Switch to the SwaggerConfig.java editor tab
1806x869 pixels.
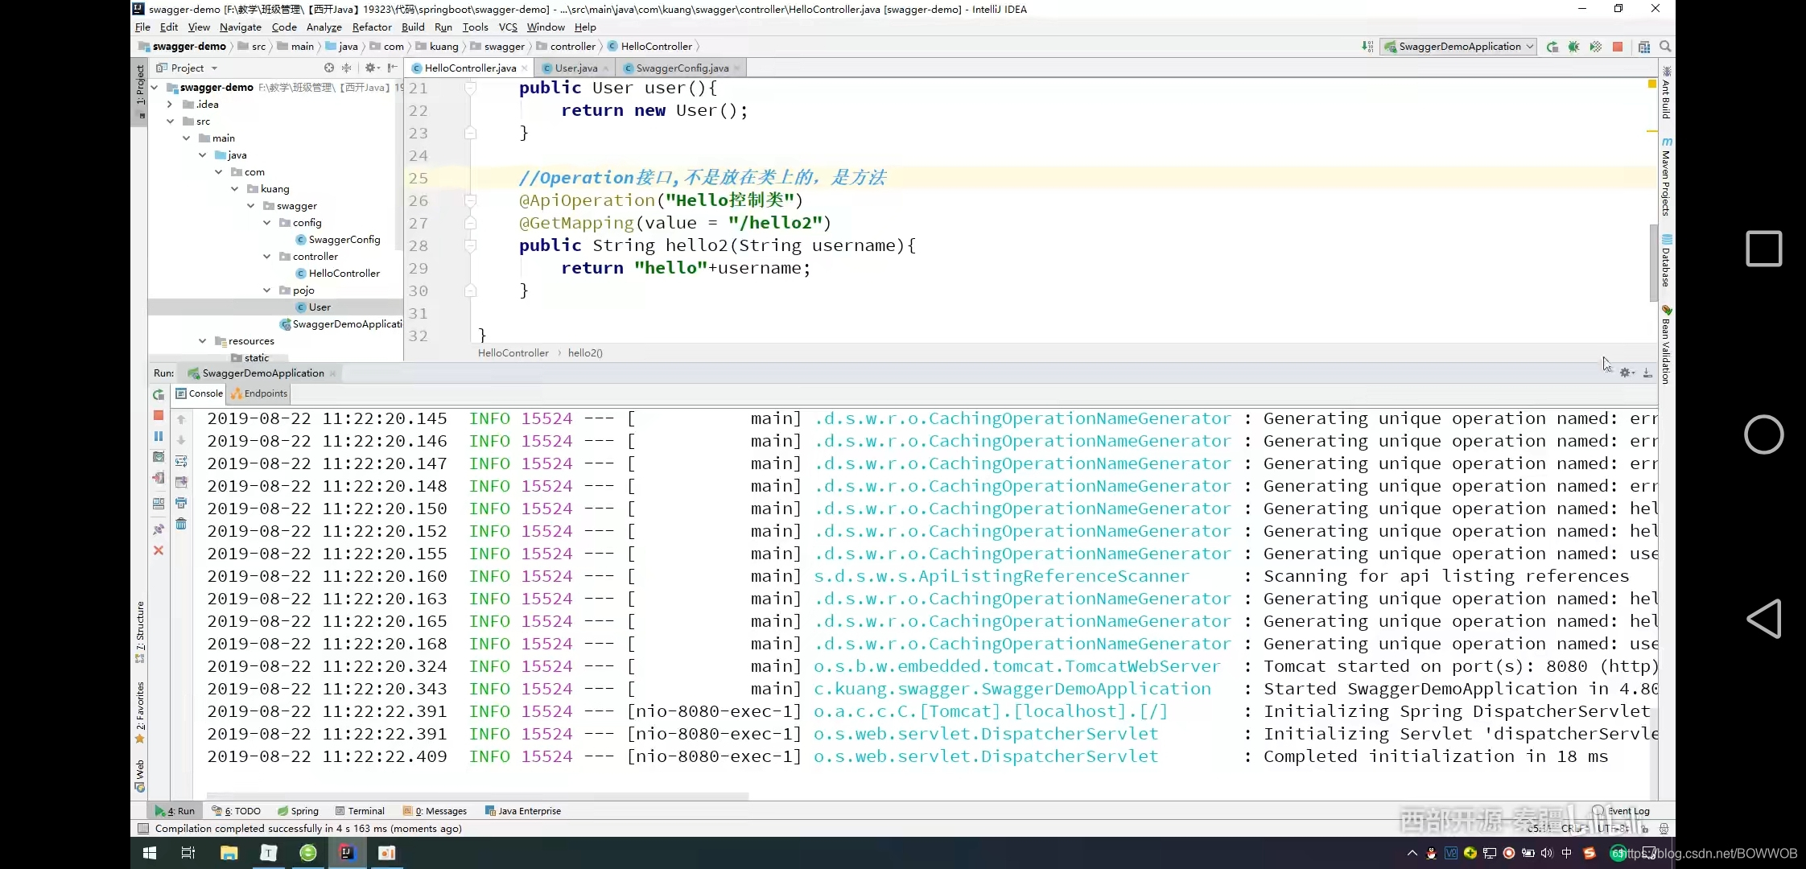click(x=681, y=68)
